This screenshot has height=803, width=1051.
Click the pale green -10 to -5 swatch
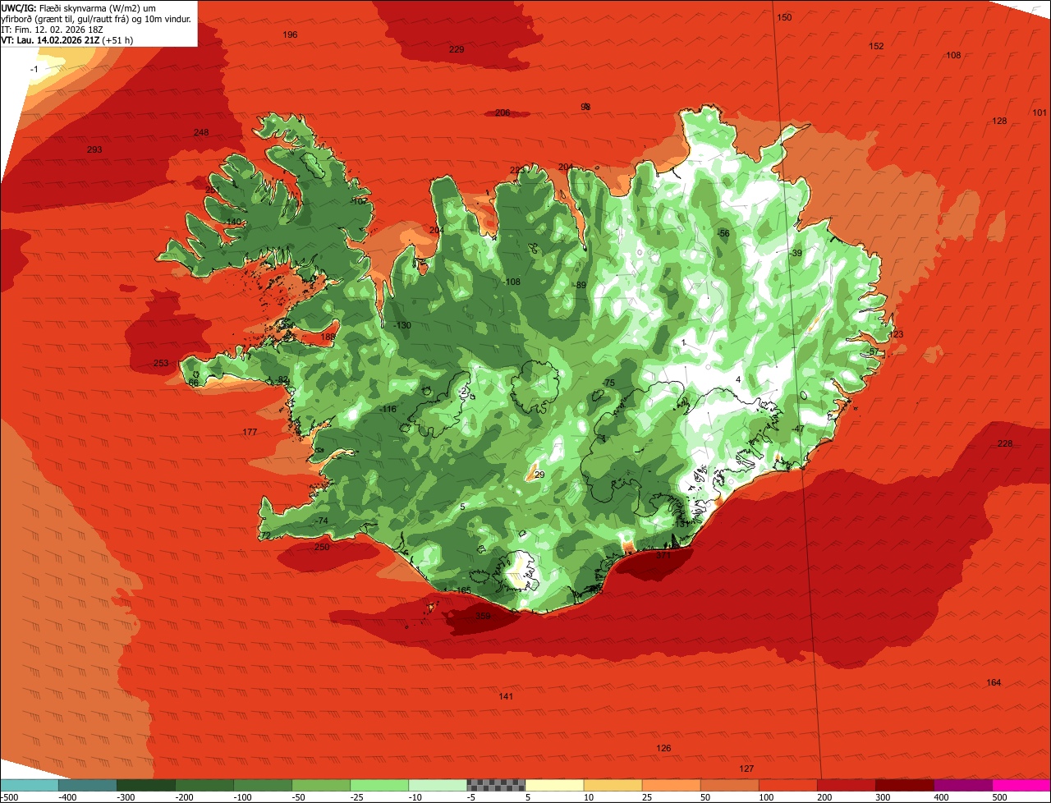click(438, 785)
